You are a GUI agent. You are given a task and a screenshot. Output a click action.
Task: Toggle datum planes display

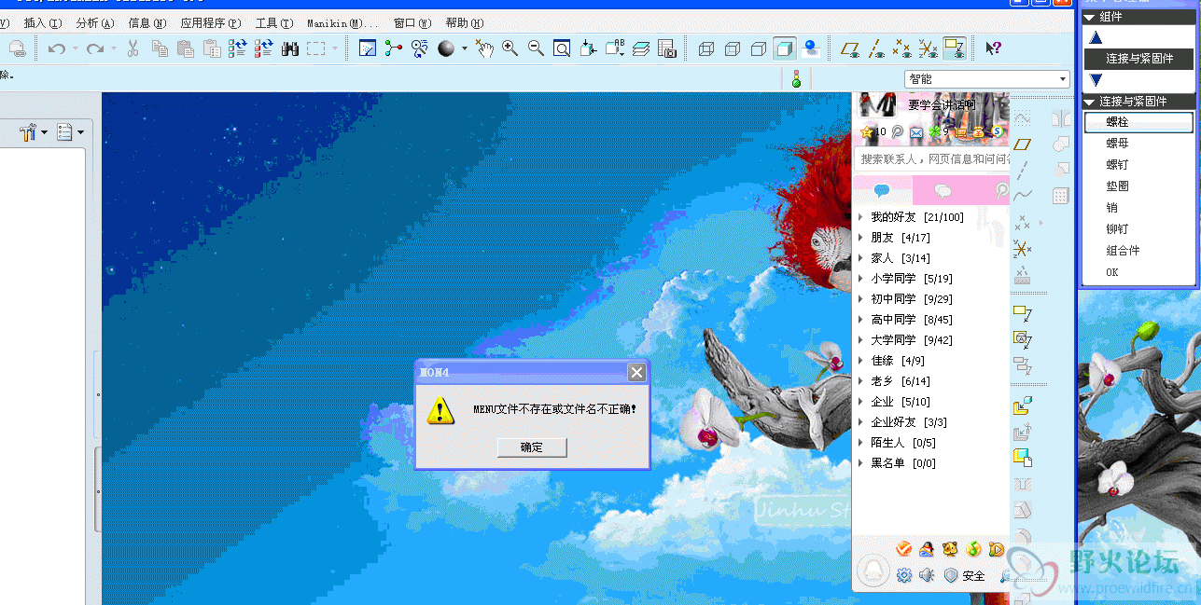pyautogui.click(x=850, y=48)
